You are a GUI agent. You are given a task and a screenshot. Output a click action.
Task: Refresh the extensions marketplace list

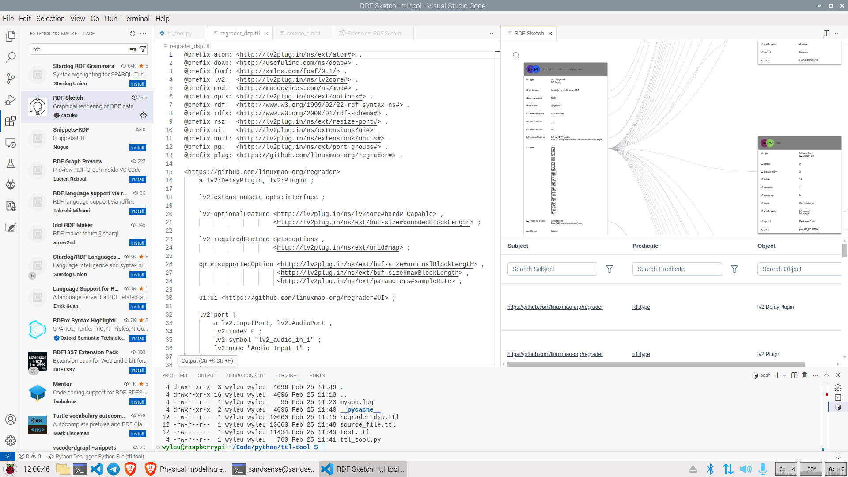pyautogui.click(x=132, y=34)
